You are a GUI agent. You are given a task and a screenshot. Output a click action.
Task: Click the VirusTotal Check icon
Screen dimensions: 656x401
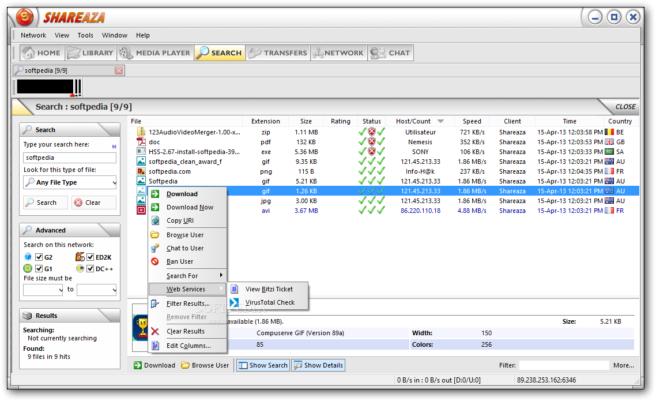(x=234, y=302)
